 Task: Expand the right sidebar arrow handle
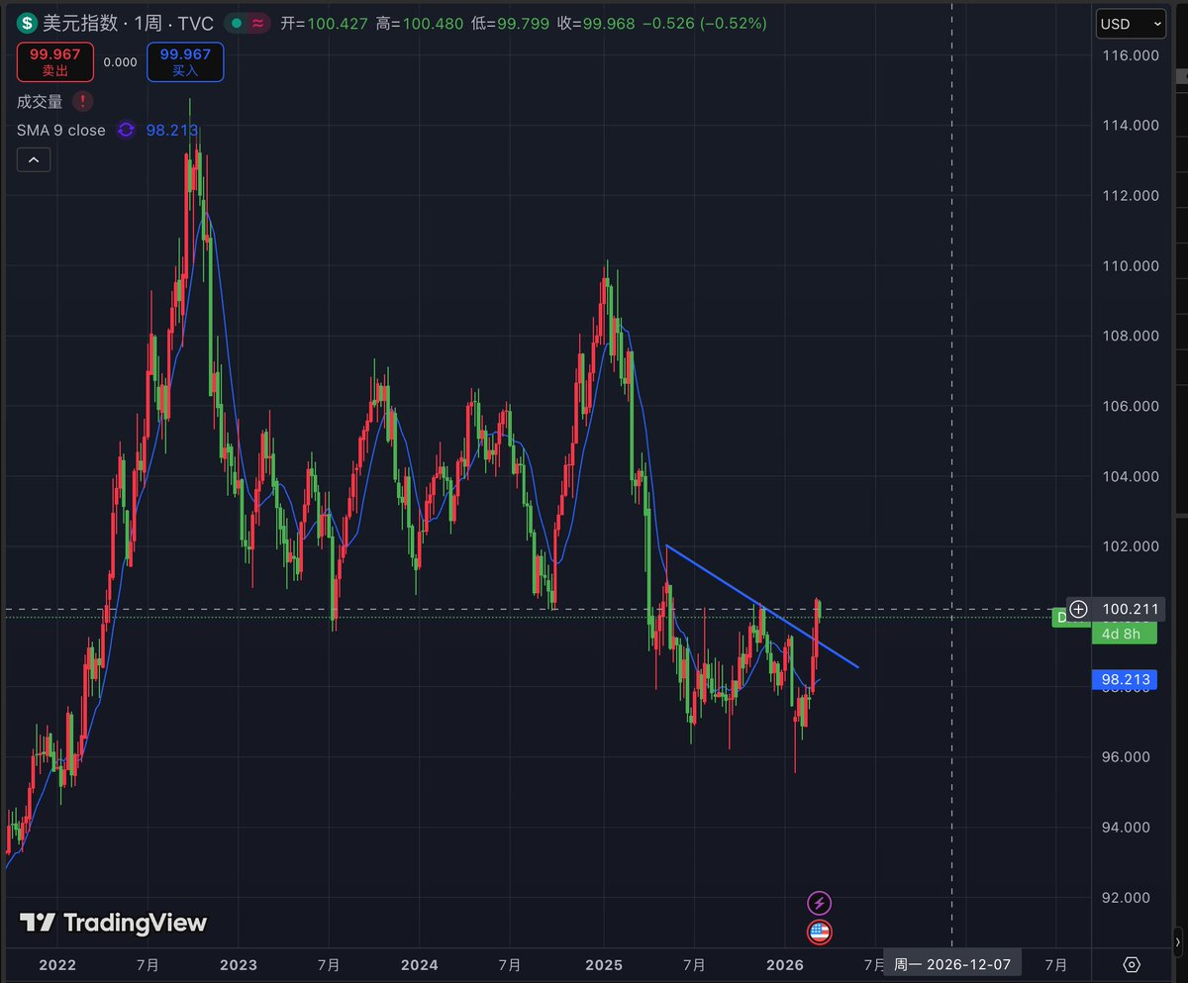(1178, 940)
